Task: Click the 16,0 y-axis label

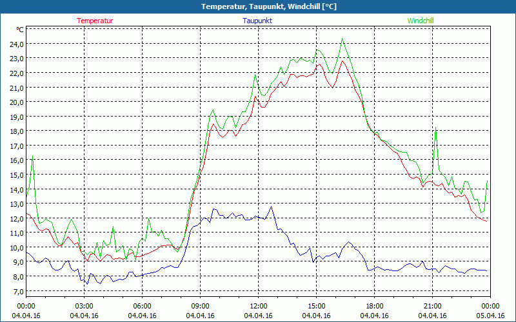Action: [16, 160]
